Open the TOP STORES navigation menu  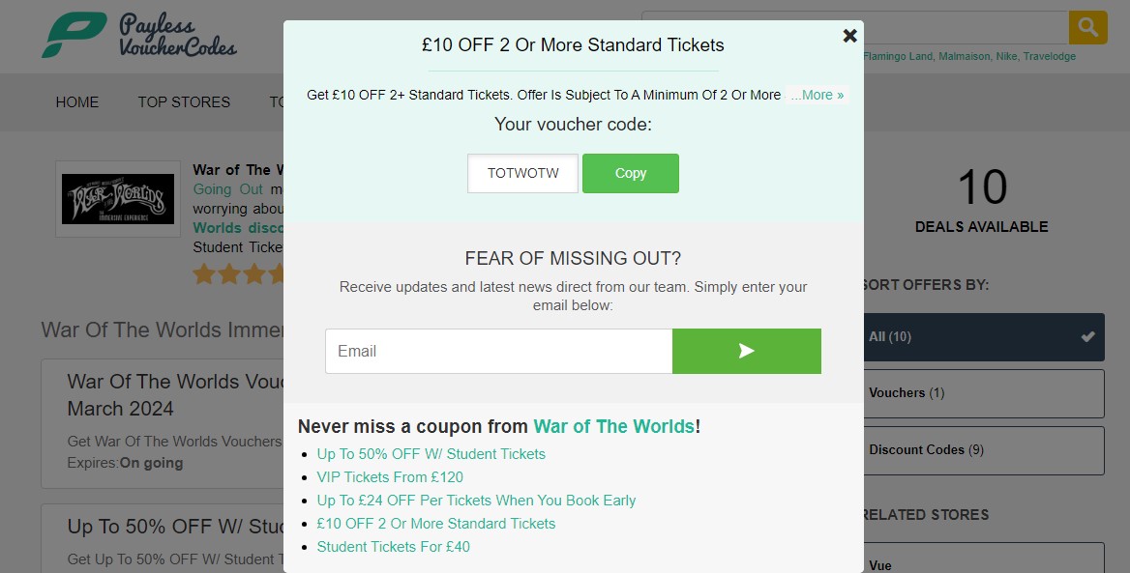point(184,101)
